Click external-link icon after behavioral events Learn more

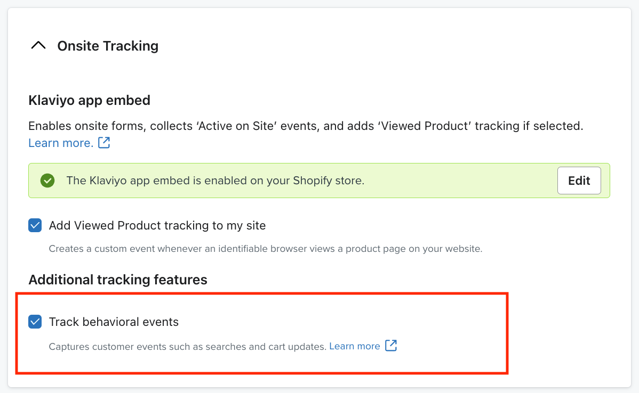click(x=391, y=346)
